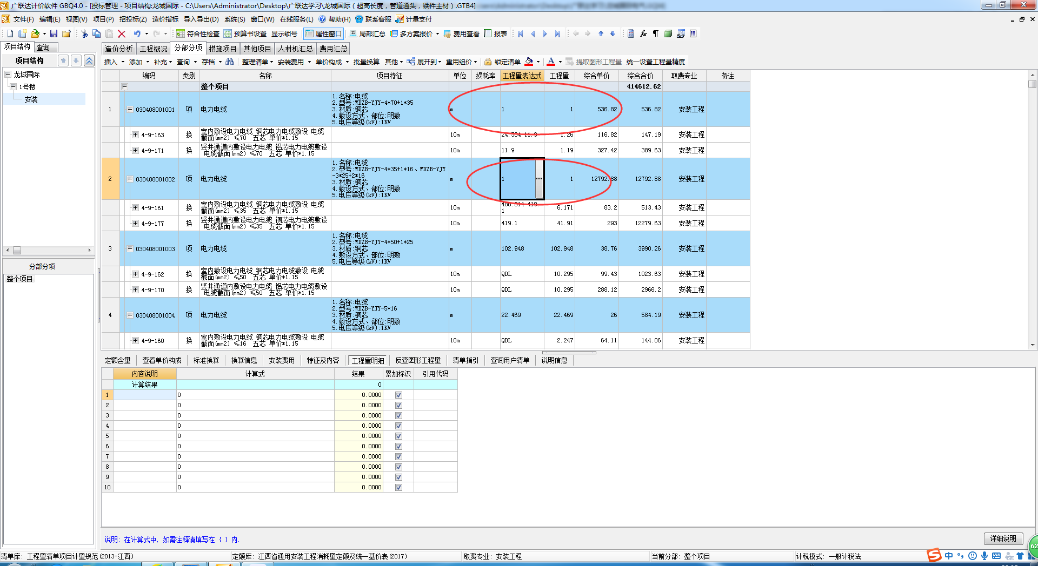Switch to the 查看单价构成 bottom tab
The image size is (1038, 566).
[162, 360]
